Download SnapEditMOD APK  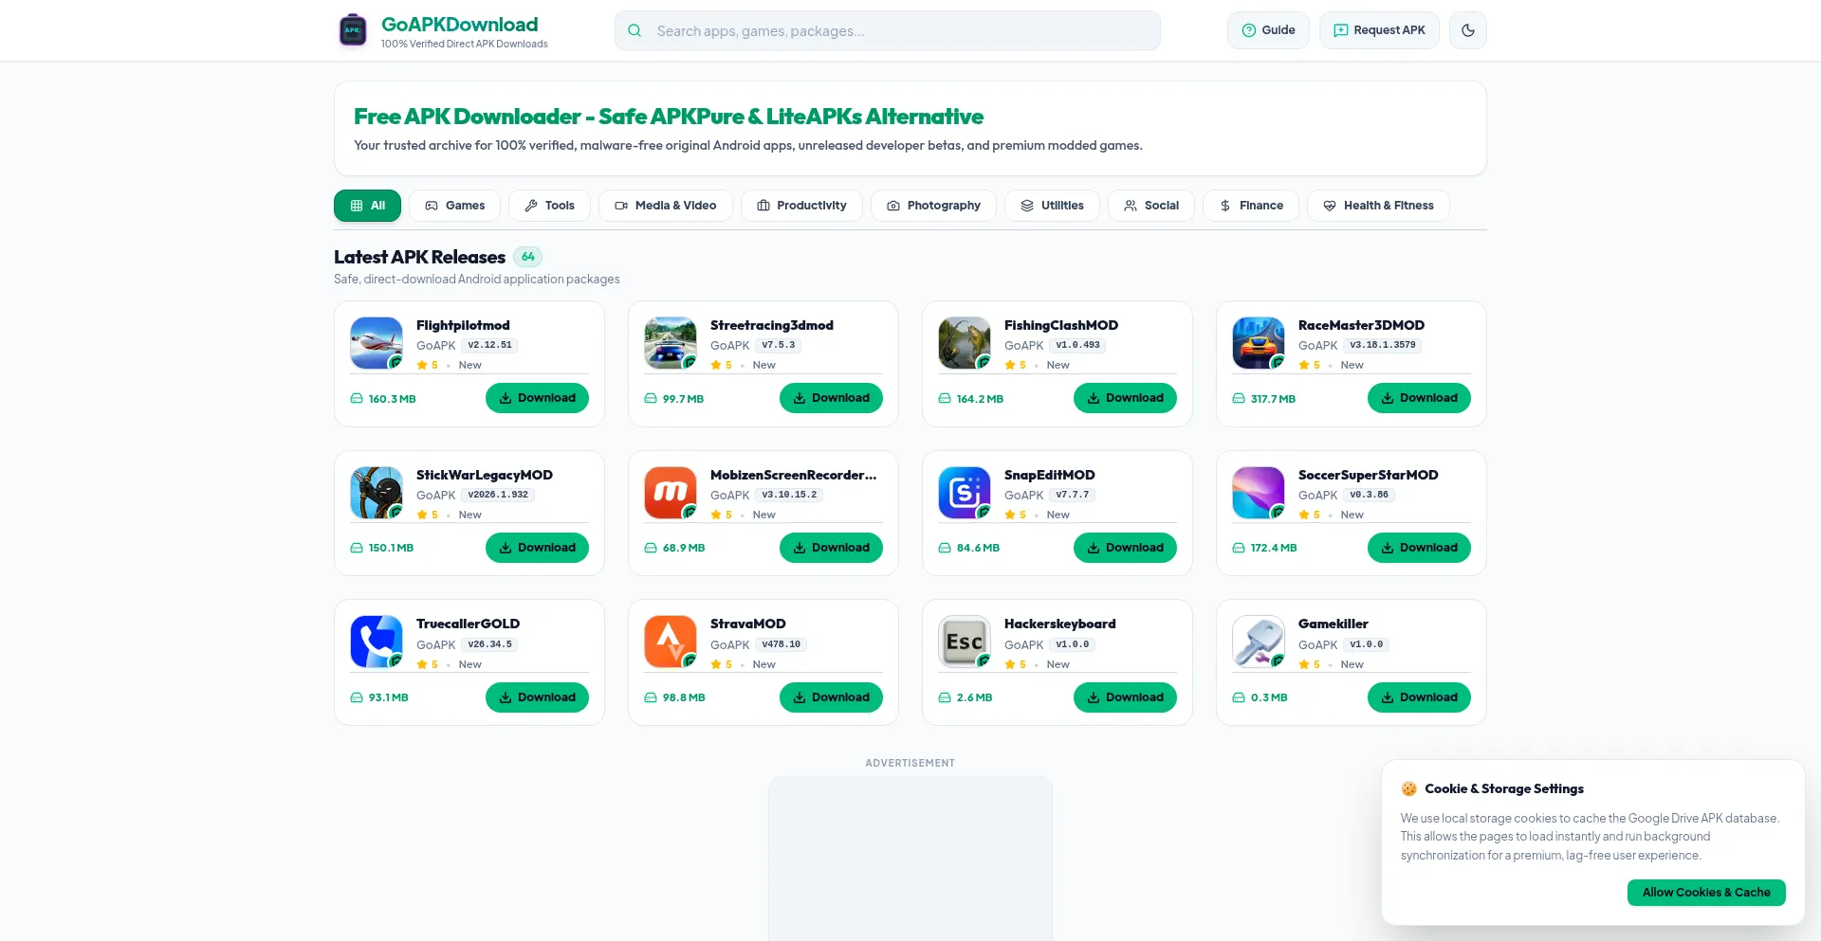[x=1125, y=548]
